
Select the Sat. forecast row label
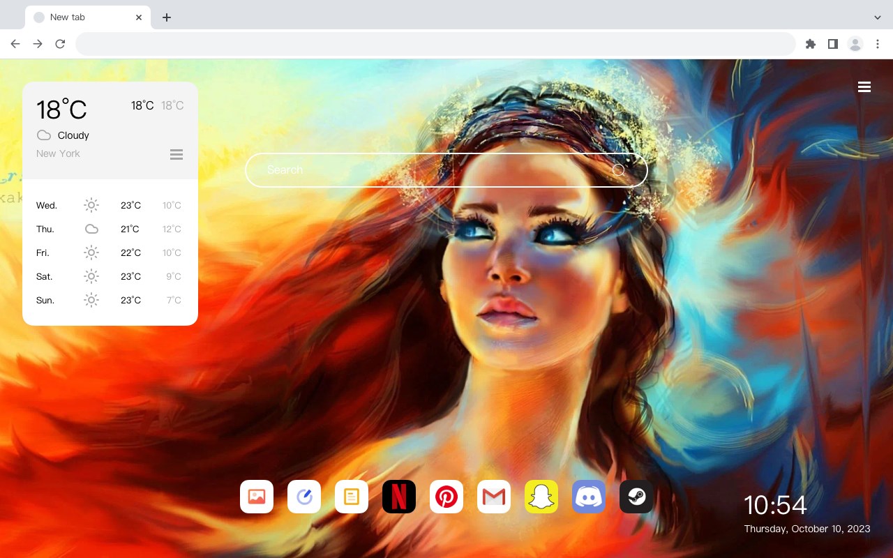[45, 277]
